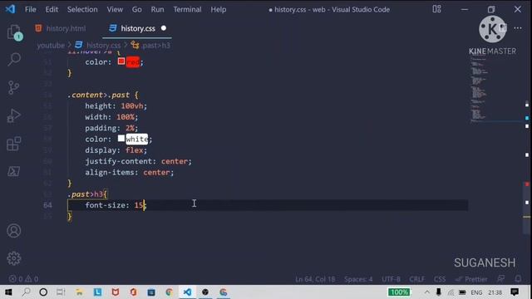Click the 21:38 clock in the taskbar
532x299 pixels.
pyautogui.click(x=495, y=292)
